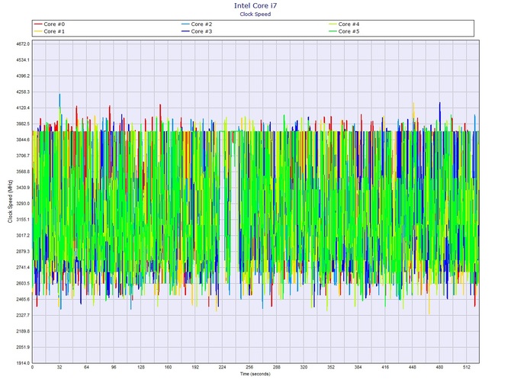Viewport: 511px width, 383px height.
Task: Click the 4672.0 y-axis value
Action: tap(23, 43)
